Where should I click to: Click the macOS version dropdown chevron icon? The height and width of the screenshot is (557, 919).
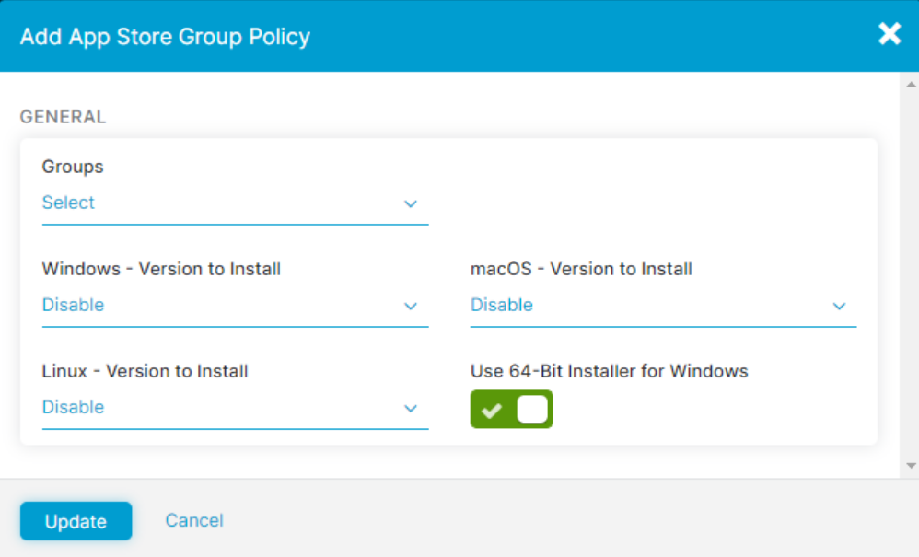[x=839, y=306]
